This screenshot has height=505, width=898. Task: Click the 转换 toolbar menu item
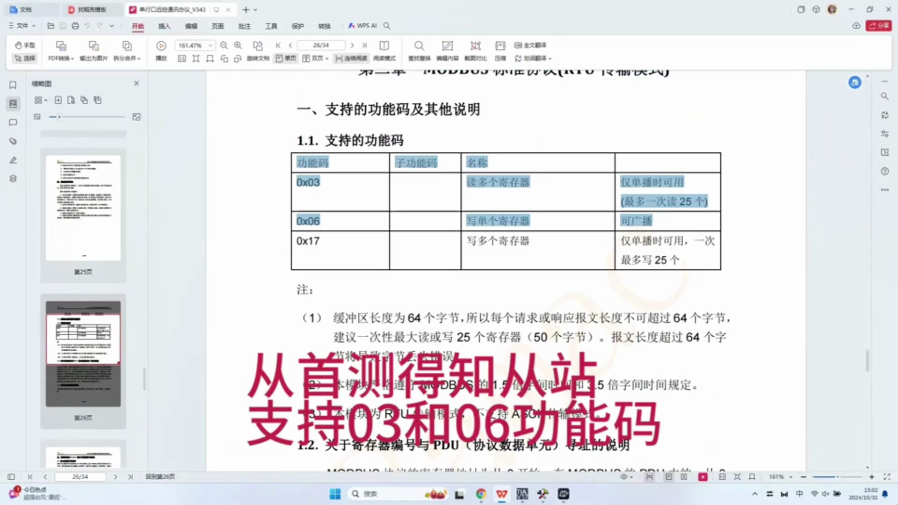click(325, 26)
